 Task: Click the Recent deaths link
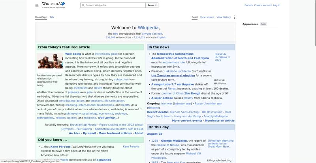158,112
